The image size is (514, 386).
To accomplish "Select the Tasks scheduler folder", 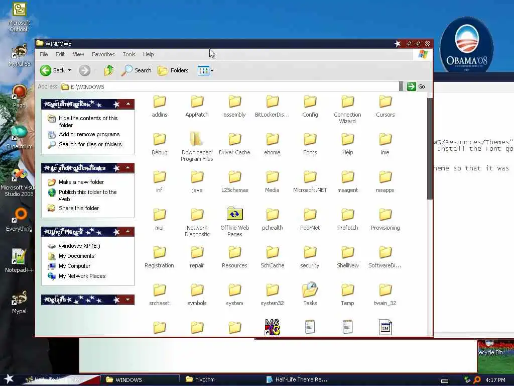I will [310, 295].
